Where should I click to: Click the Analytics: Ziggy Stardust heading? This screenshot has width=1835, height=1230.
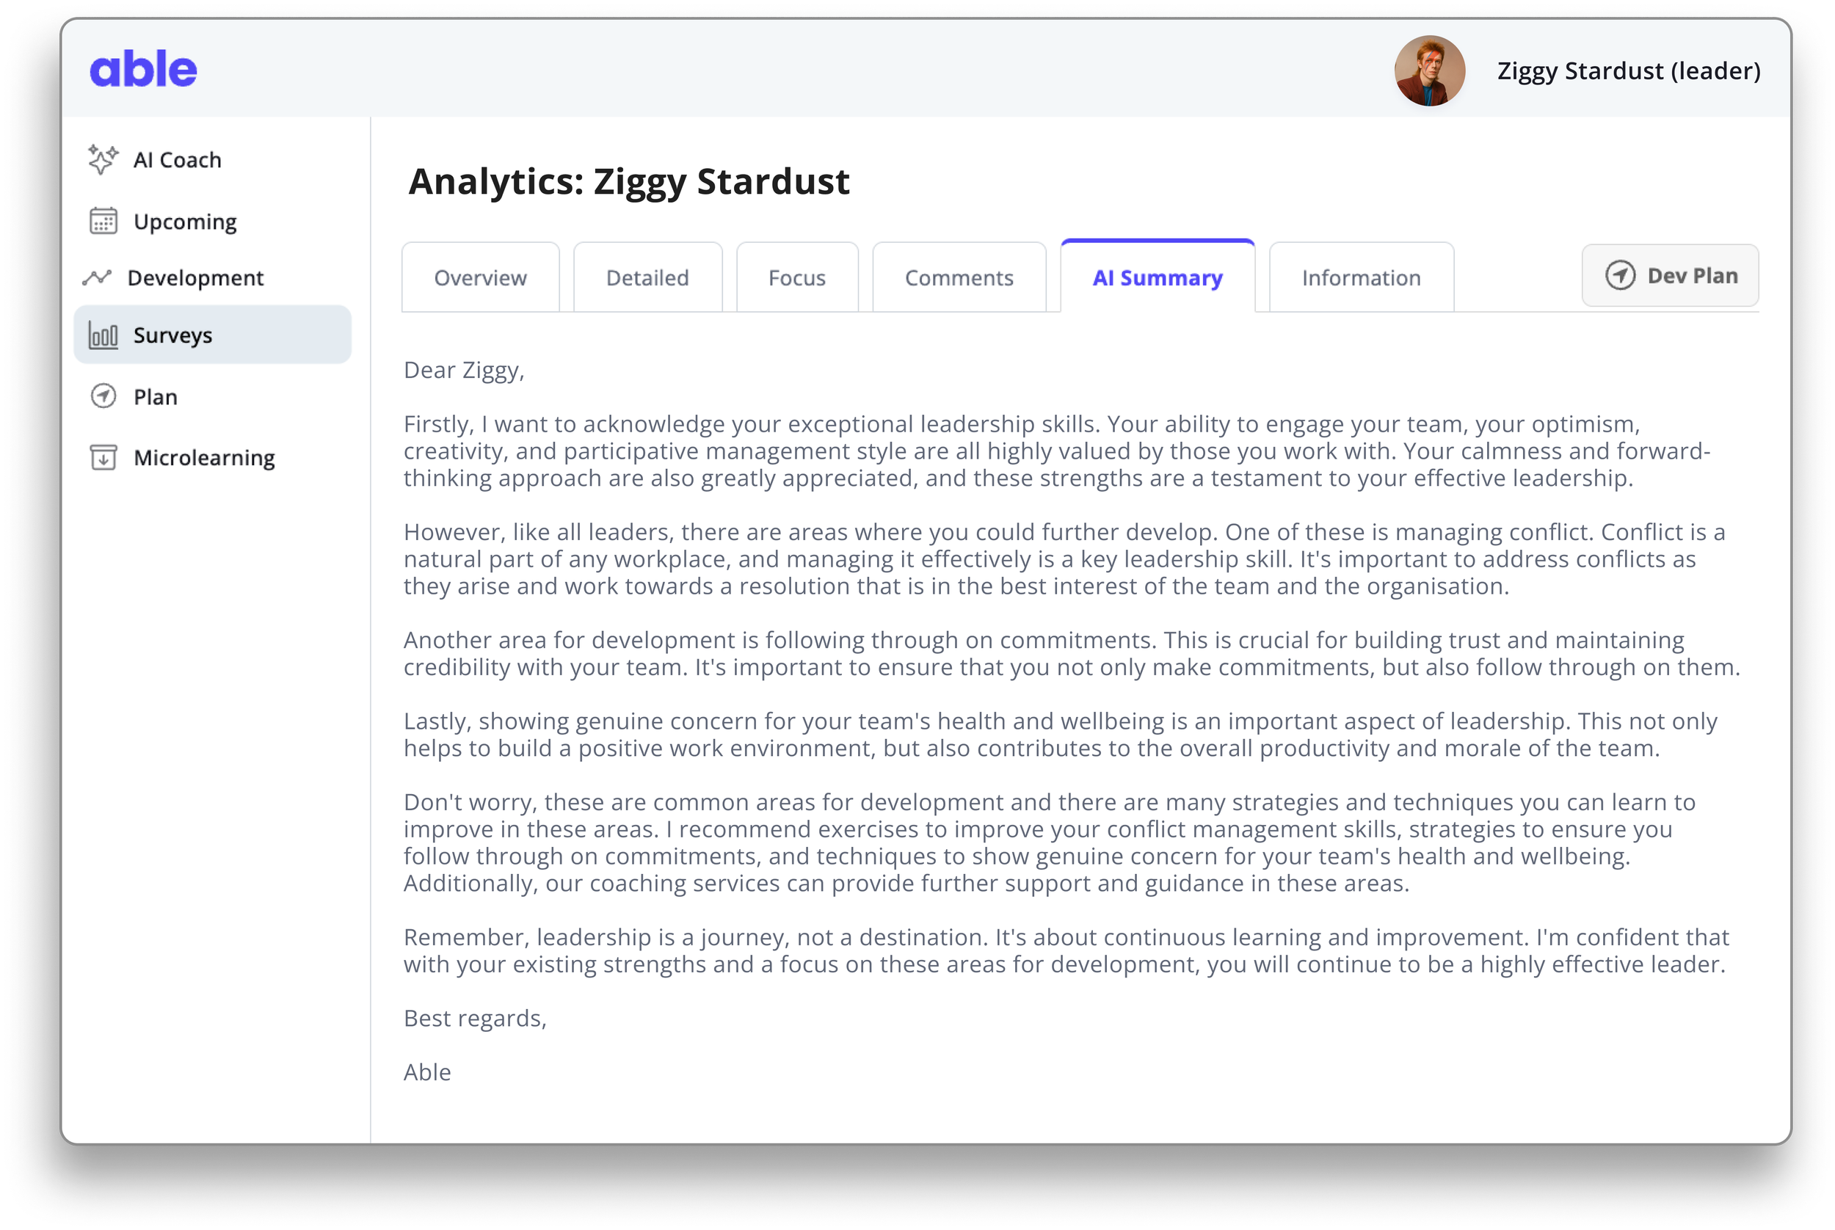click(x=628, y=181)
